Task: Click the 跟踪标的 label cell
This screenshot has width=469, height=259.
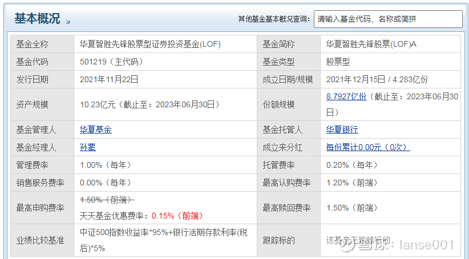Action: coord(289,240)
